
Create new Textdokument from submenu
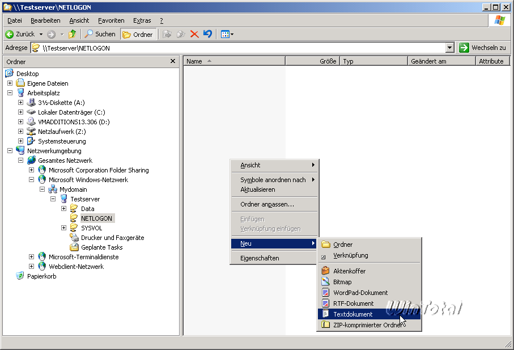point(369,314)
